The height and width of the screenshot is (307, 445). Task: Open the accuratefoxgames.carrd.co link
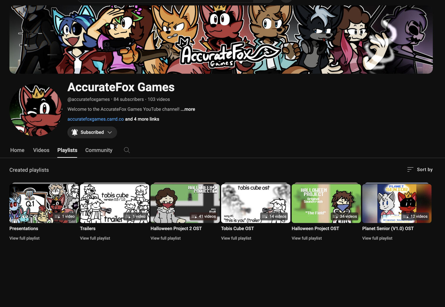click(95, 119)
